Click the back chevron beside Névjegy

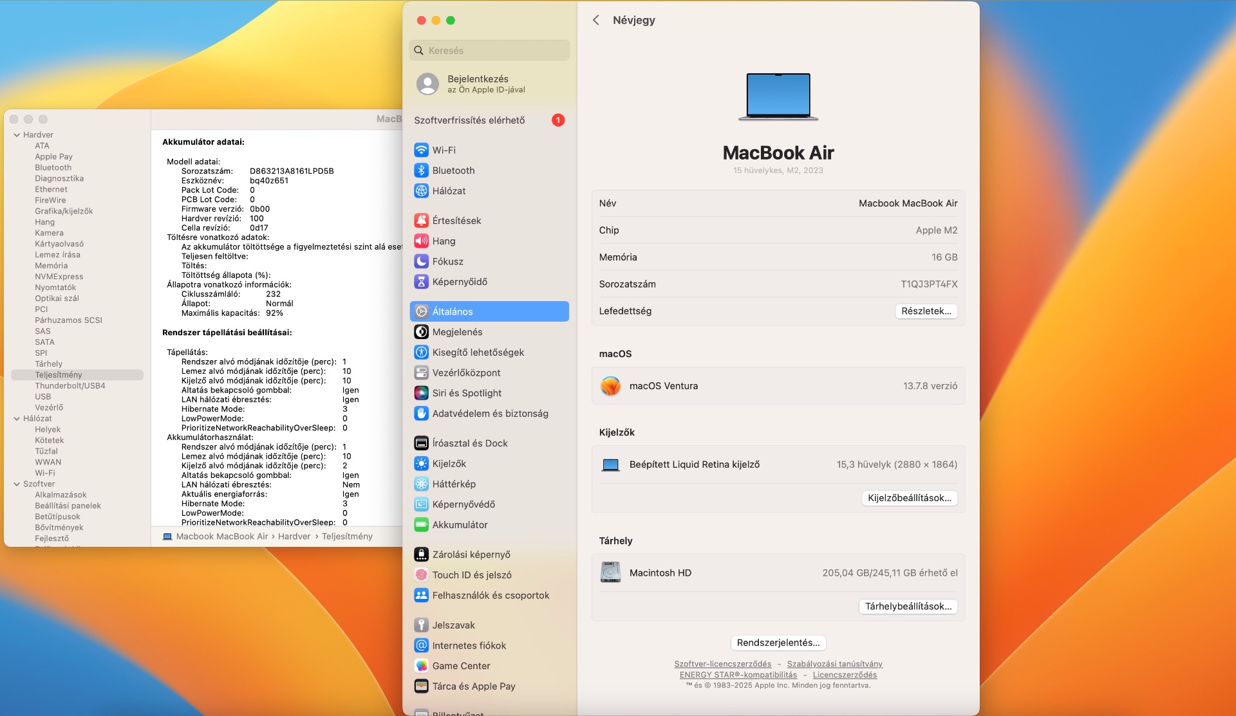click(x=596, y=20)
